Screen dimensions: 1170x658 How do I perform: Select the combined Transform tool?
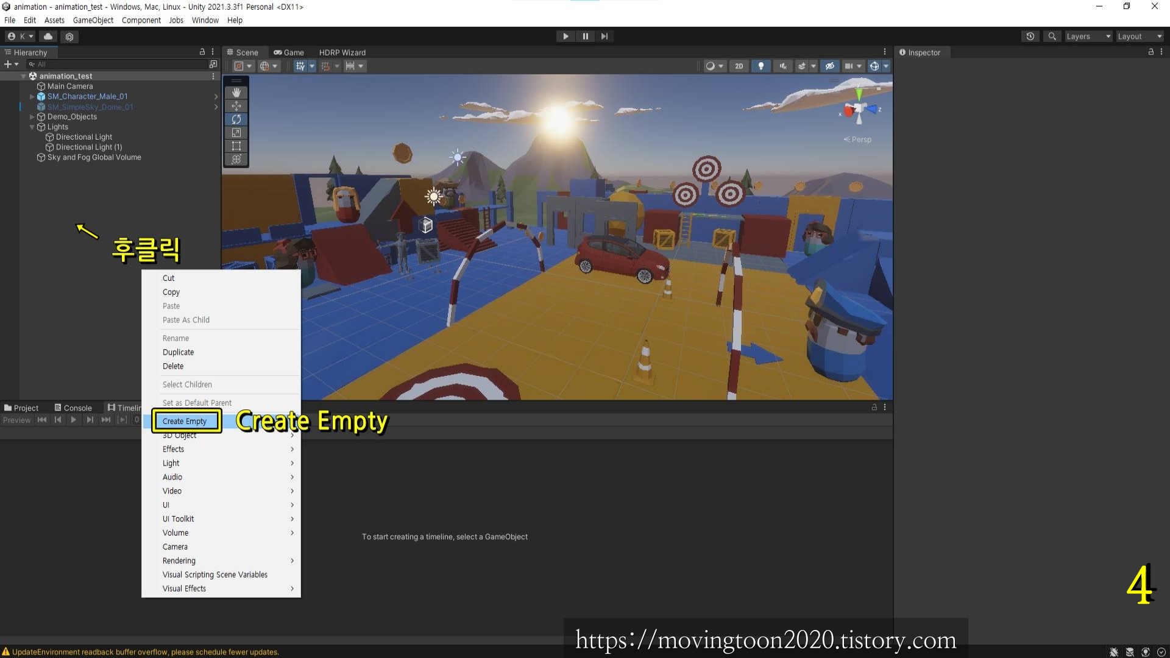point(236,160)
